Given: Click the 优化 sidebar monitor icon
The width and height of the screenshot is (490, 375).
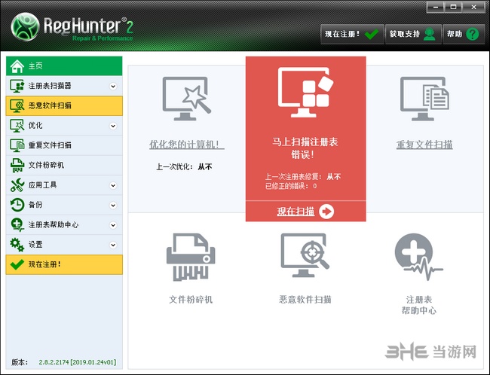Looking at the screenshot, I should [17, 126].
